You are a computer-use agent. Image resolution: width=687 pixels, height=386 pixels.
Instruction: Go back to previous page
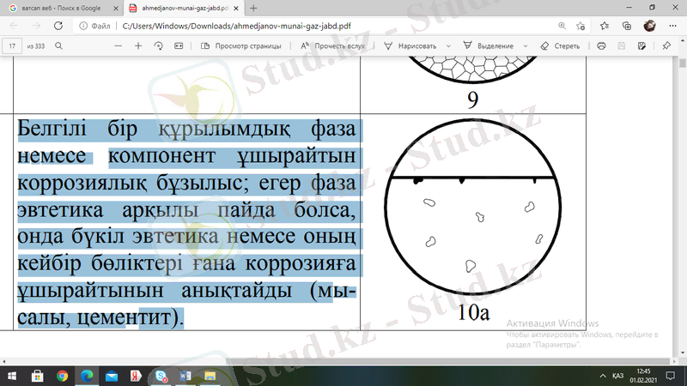click(14, 26)
